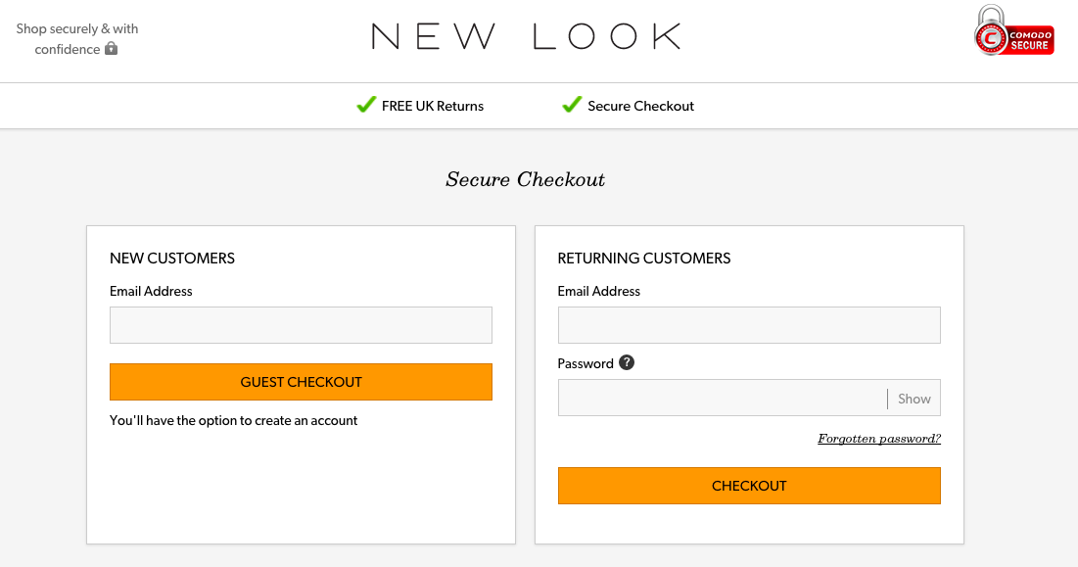Open the Forgotten password link

tap(878, 439)
